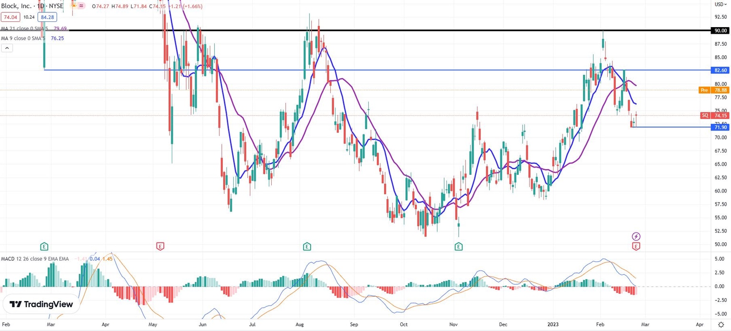Open chart settings via the gear icon
731x331 pixels.
coord(721,324)
